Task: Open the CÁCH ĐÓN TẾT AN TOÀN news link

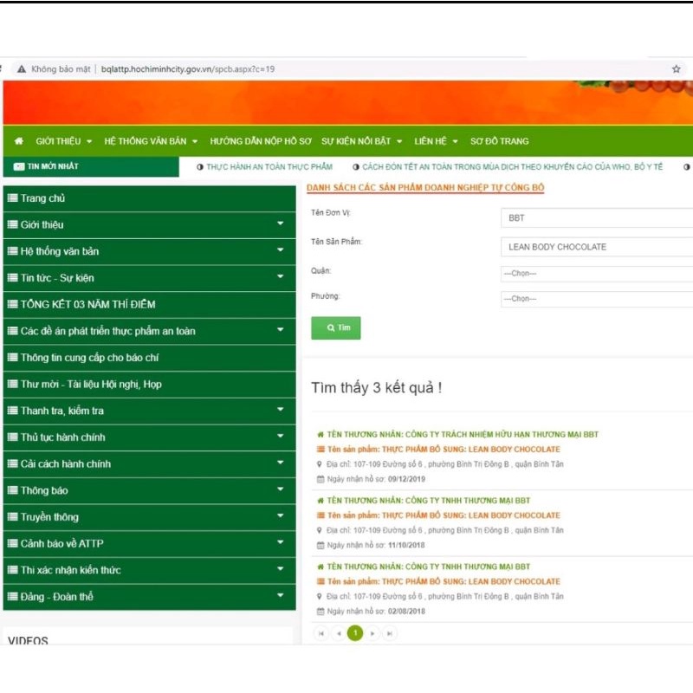Action: [512, 166]
